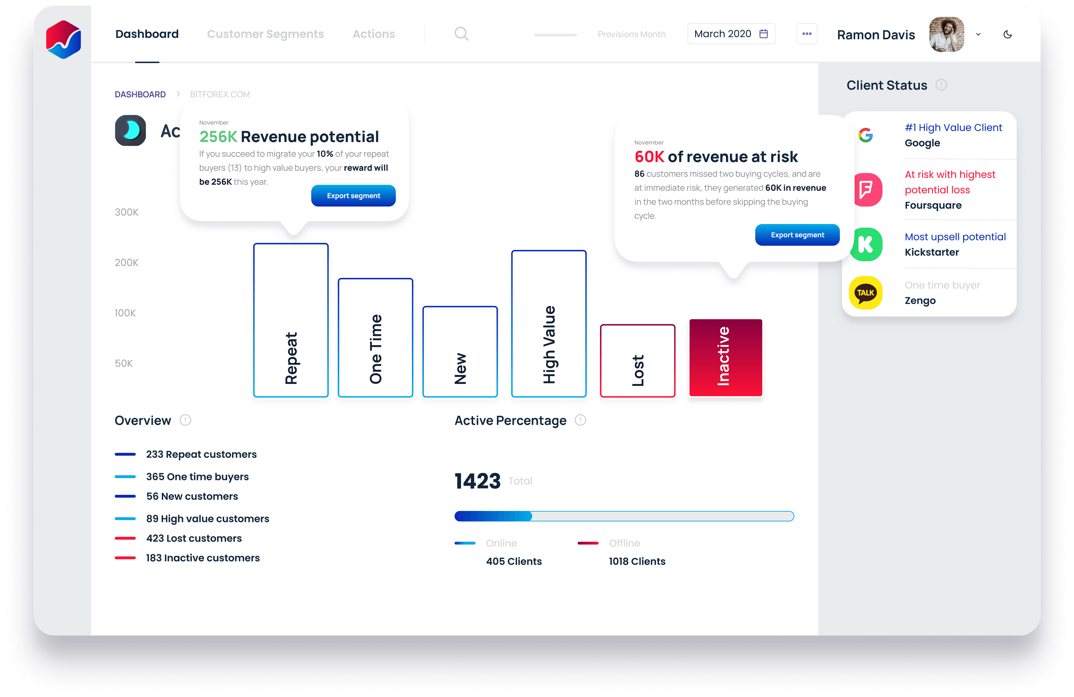This screenshot has height=697, width=1074.
Task: Open the three-dots more options button
Action: tap(807, 34)
